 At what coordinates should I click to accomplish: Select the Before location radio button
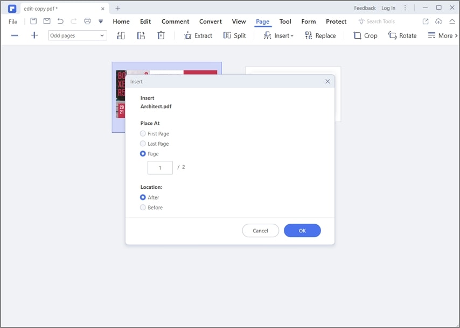(143, 208)
